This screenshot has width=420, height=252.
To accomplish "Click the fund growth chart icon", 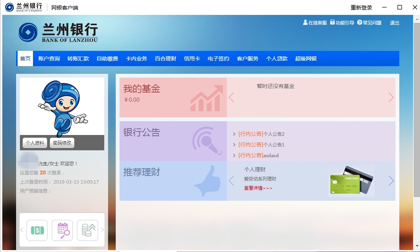I will 207,98.
